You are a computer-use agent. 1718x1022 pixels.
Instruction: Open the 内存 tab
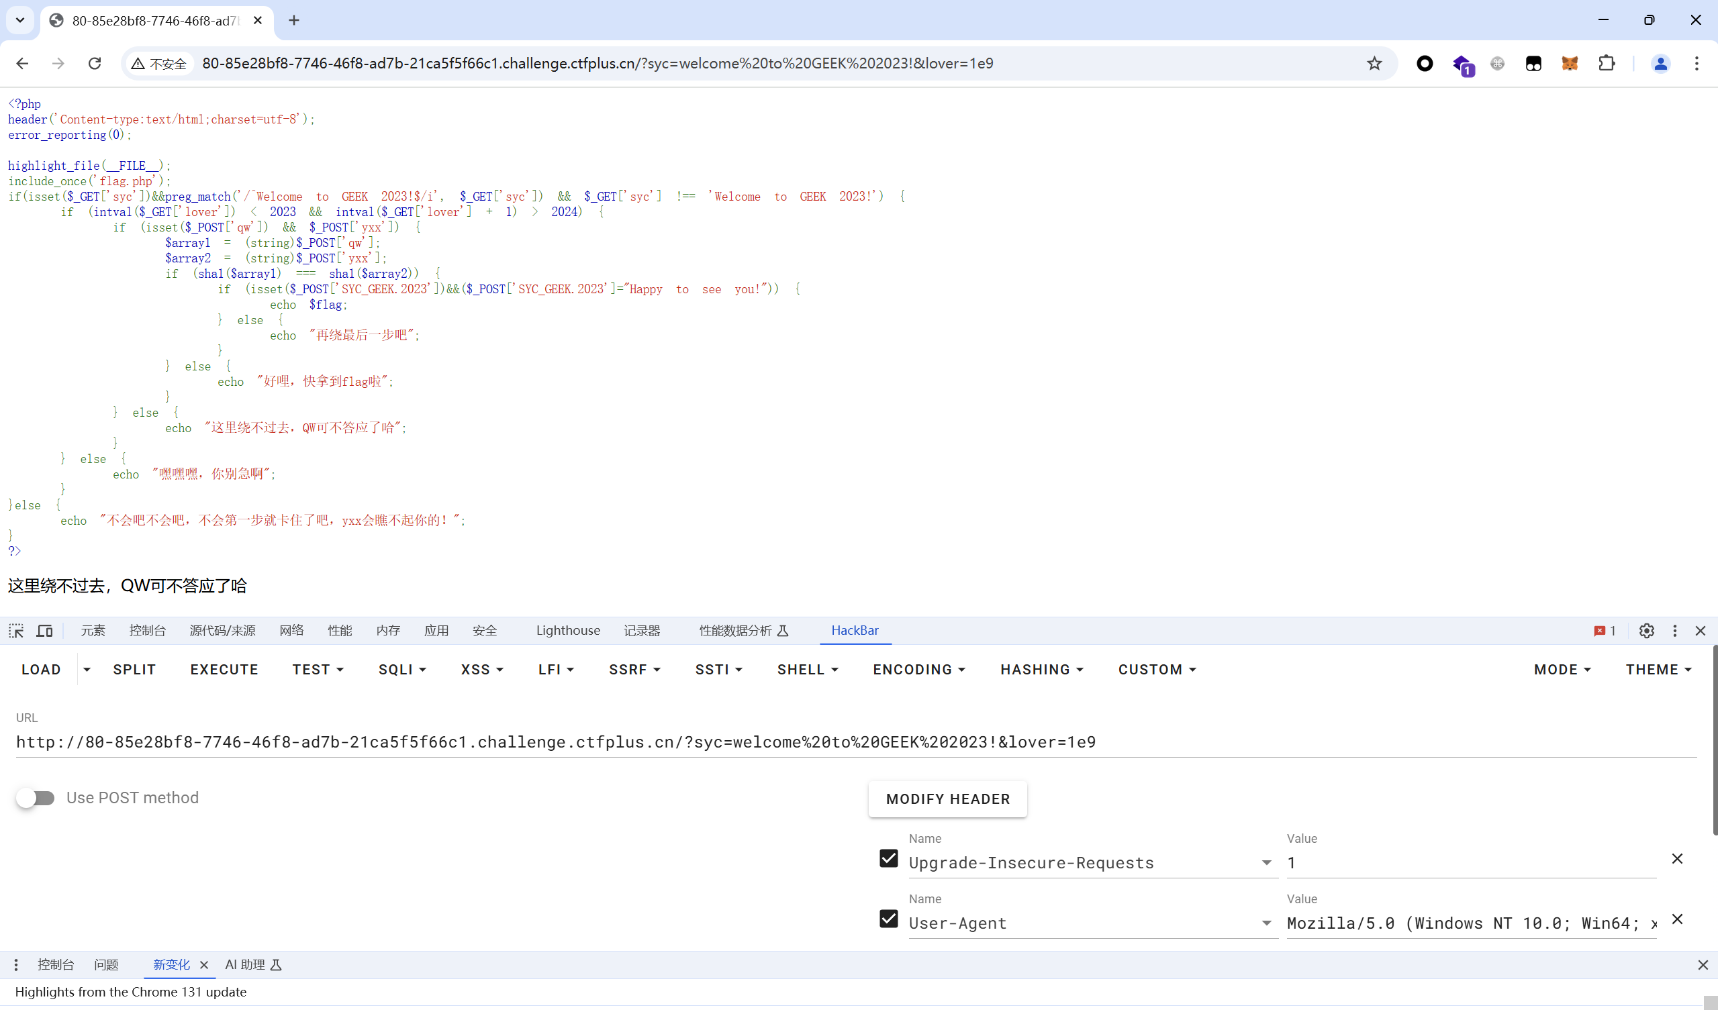coord(388,631)
